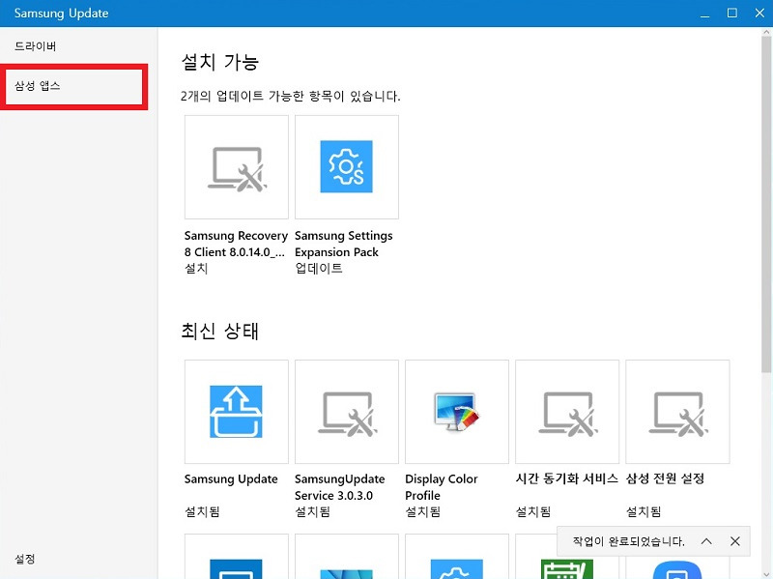Click the Samsung Settings Expansion Pack icon
Viewport: 773px width, 579px height.
[x=347, y=167]
